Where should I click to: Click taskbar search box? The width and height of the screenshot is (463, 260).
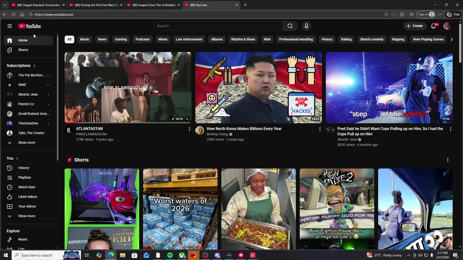click(46, 255)
